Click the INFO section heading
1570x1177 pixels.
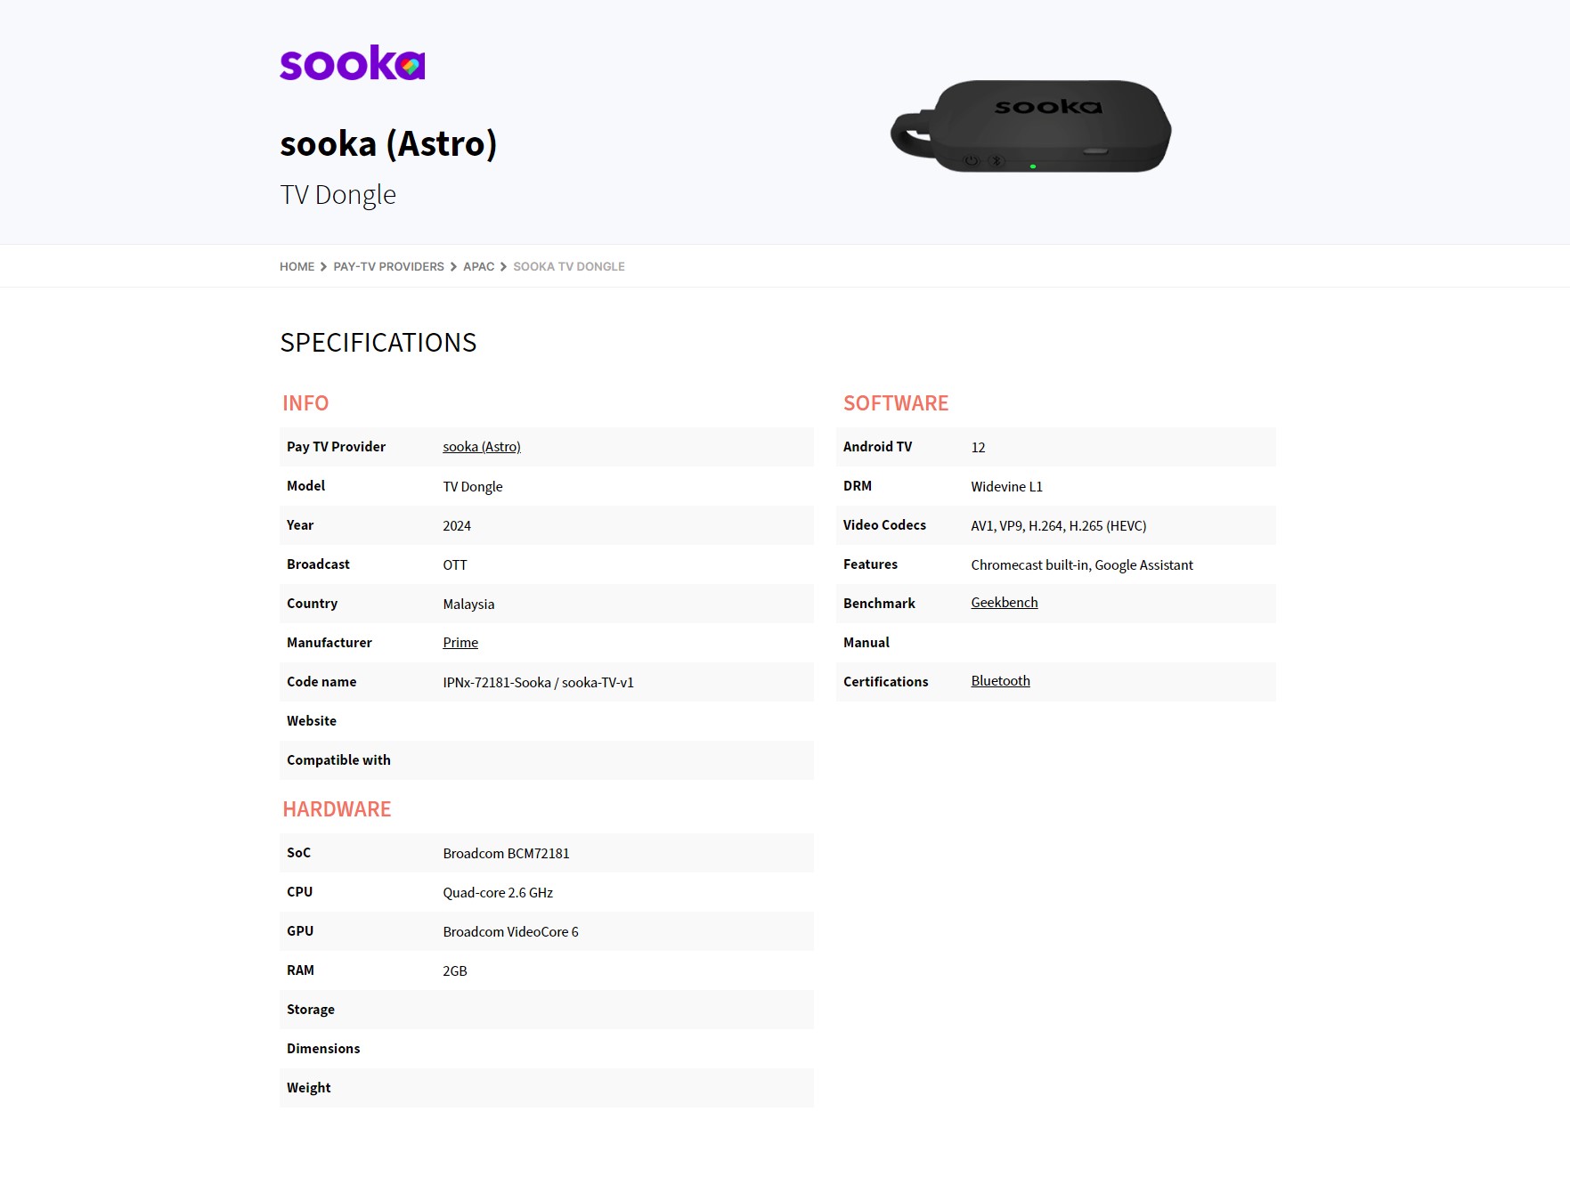tap(305, 403)
